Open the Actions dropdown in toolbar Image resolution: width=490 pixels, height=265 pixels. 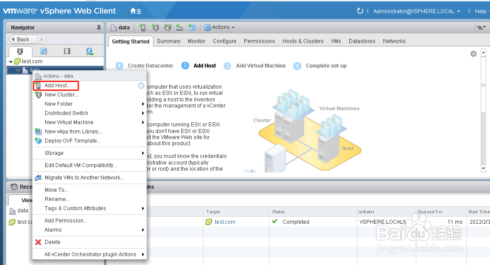click(x=219, y=28)
